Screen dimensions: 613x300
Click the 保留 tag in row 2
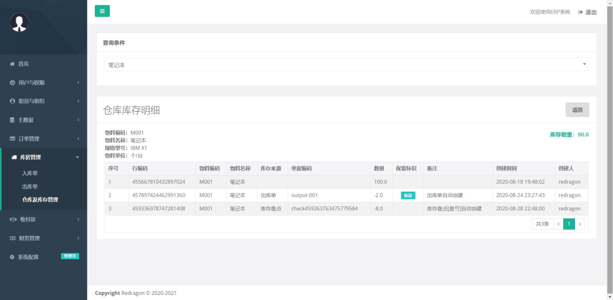408,195
